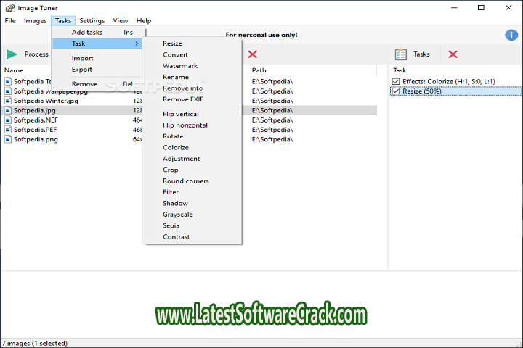Select Rename in the submenu
Viewport: 523px width, 348px height.
192,77
